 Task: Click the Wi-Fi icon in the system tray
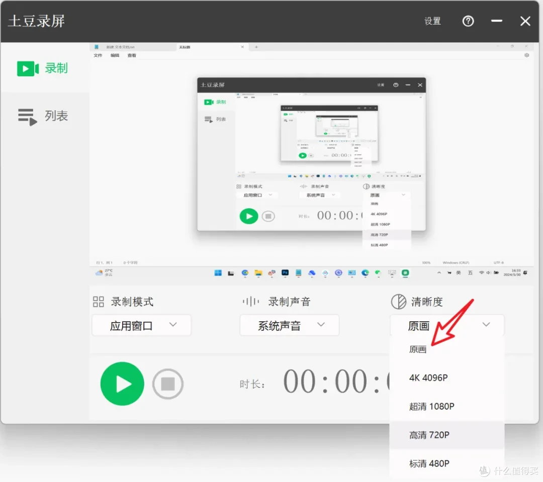(481, 273)
